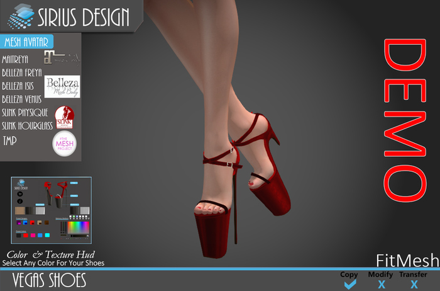Click the Slink Physique text

click(x=25, y=113)
